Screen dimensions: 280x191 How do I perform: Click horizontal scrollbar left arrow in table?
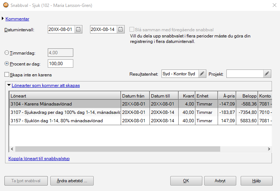click(x=12, y=149)
